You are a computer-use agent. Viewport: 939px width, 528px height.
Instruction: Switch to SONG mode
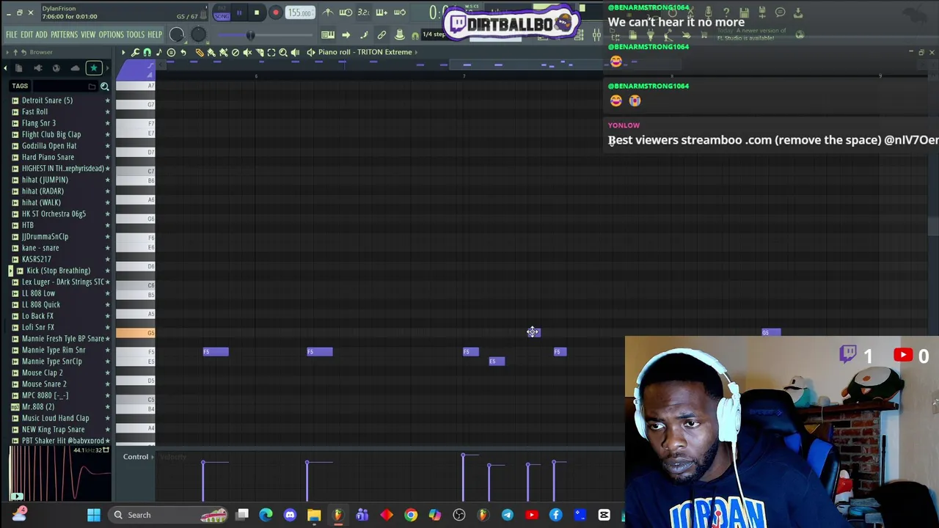[x=222, y=16]
